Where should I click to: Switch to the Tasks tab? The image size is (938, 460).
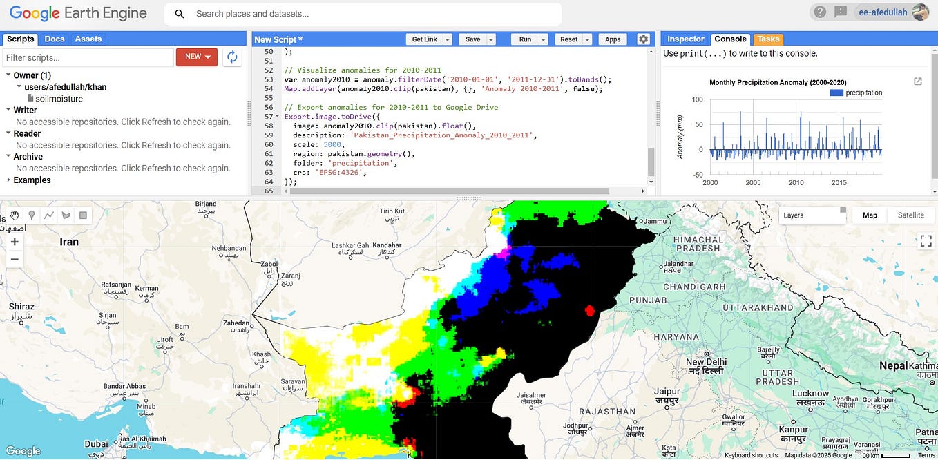click(767, 39)
